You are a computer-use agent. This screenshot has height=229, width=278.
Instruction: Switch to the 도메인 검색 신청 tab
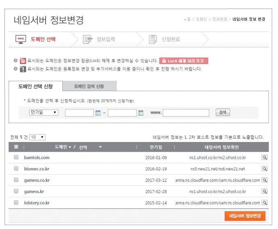click(x=89, y=86)
